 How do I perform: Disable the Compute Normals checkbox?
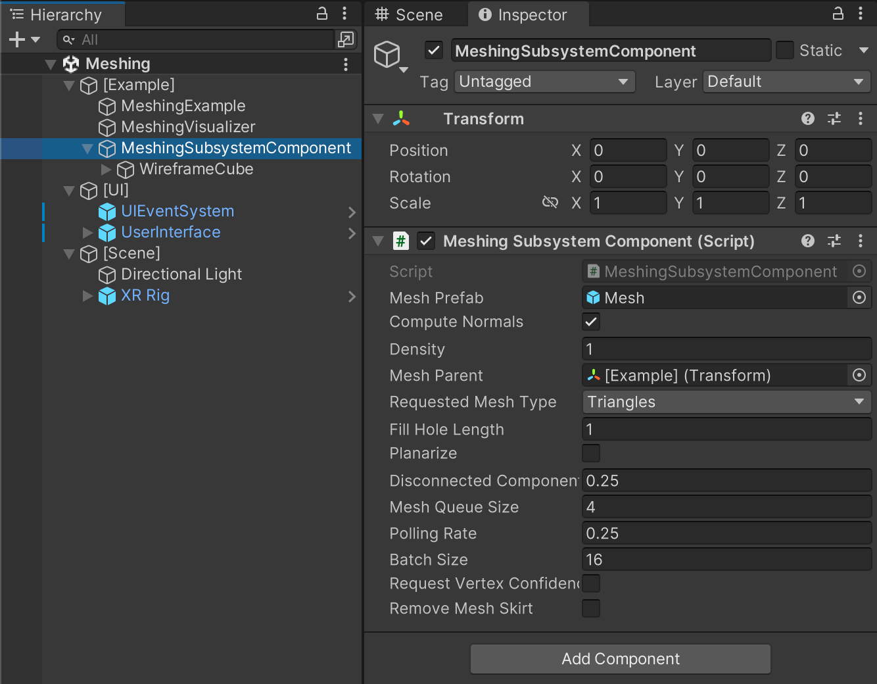click(x=591, y=322)
